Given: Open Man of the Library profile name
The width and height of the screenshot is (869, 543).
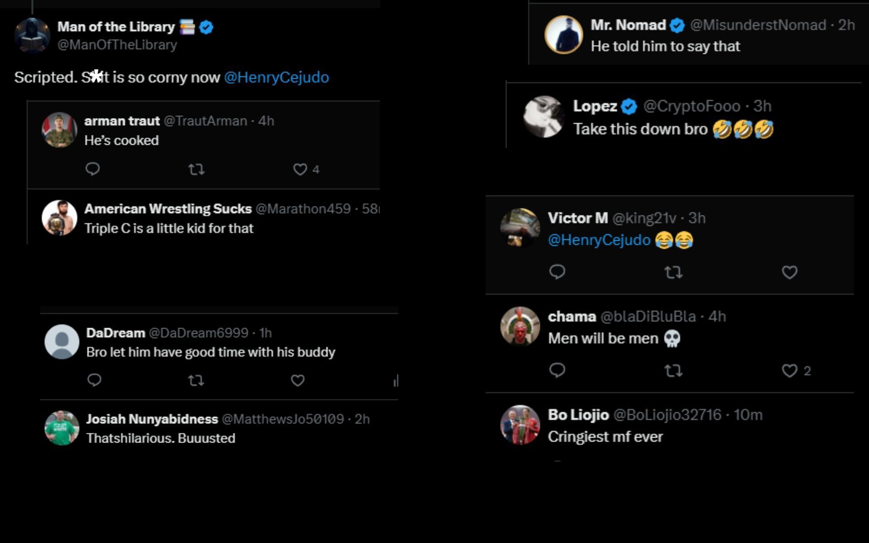Looking at the screenshot, I should 116,27.
